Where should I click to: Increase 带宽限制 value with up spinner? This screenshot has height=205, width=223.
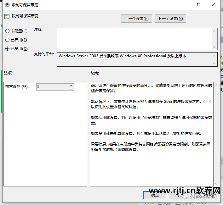point(71,85)
